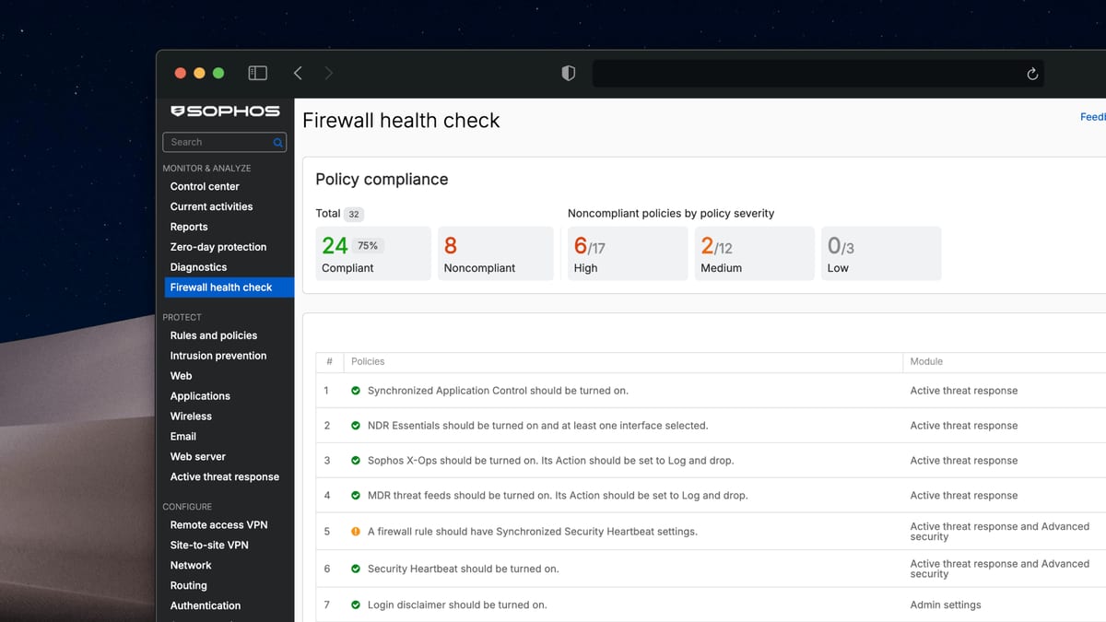Open Control center in sidebar

tap(205, 186)
